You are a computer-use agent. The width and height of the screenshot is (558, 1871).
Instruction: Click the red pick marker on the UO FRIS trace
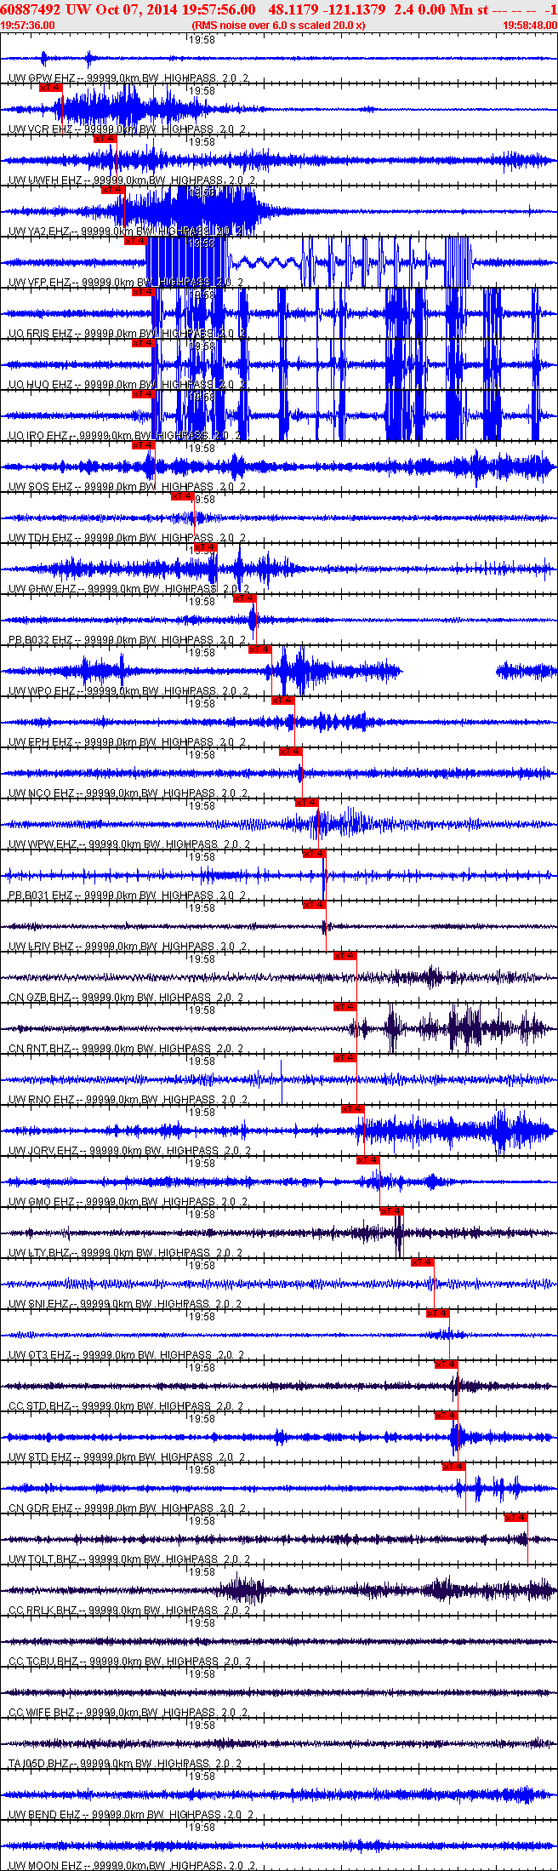pyautogui.click(x=143, y=292)
